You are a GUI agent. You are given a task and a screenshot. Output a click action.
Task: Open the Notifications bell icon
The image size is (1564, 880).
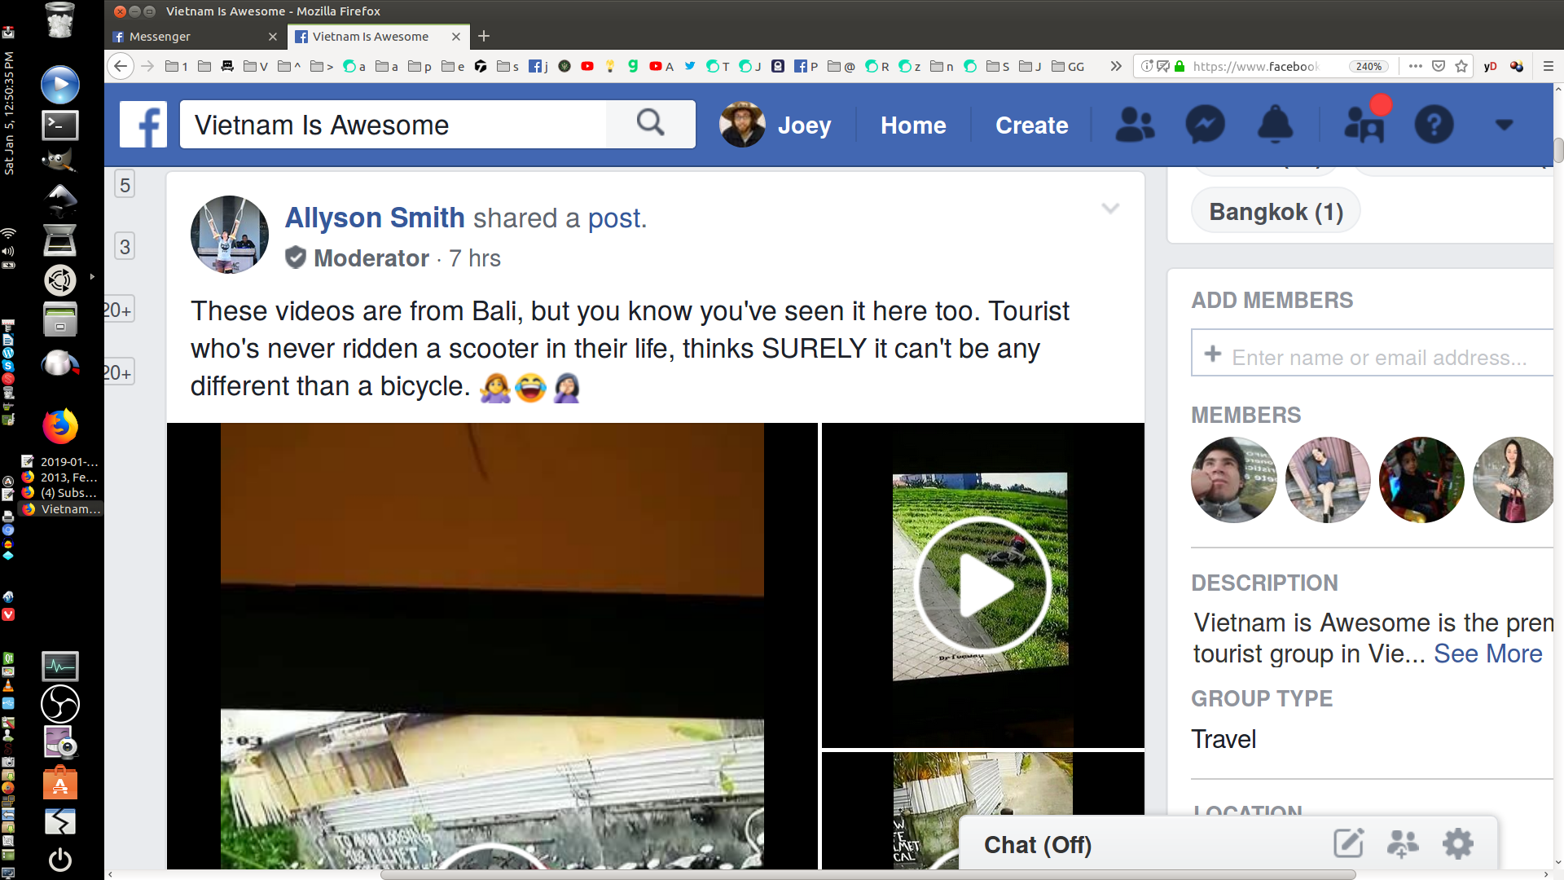tap(1275, 125)
